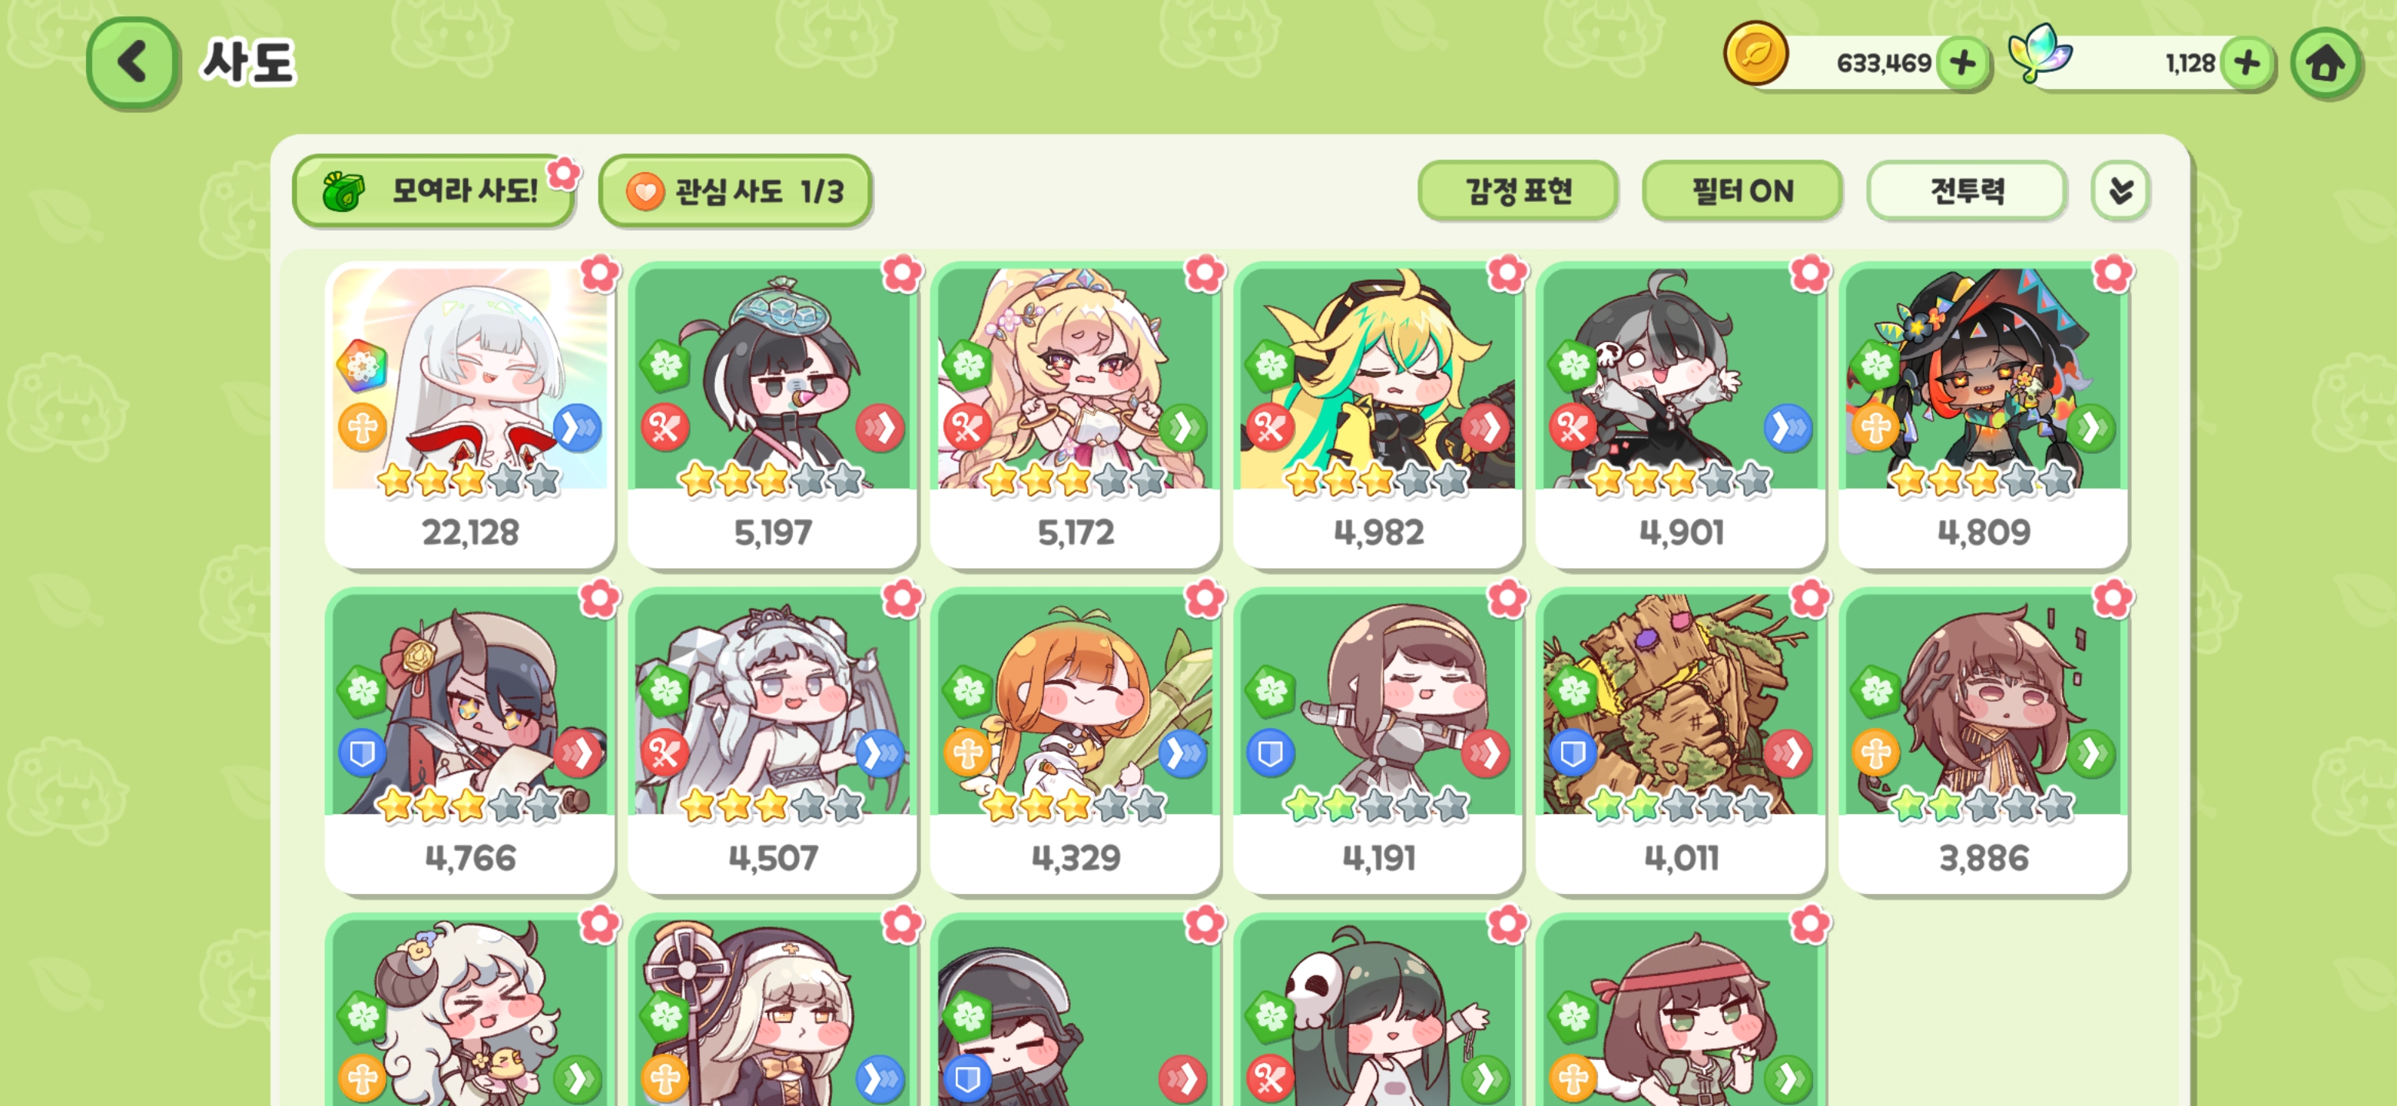Add crystal currency with plus icon
The height and width of the screenshot is (1106, 2397).
[2247, 63]
